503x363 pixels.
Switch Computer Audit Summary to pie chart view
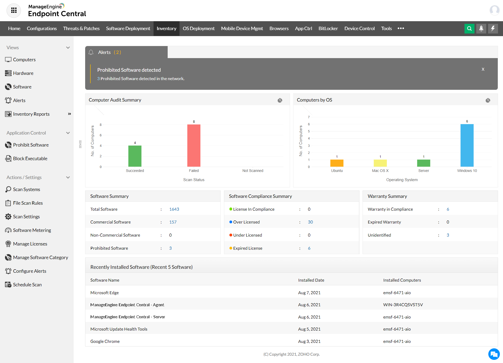pyautogui.click(x=280, y=100)
